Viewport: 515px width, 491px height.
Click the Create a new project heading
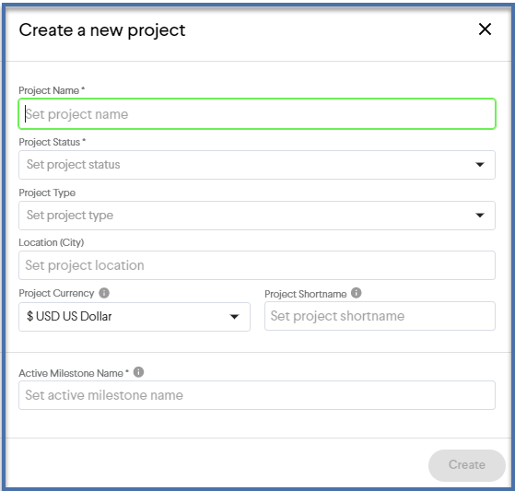point(102,30)
